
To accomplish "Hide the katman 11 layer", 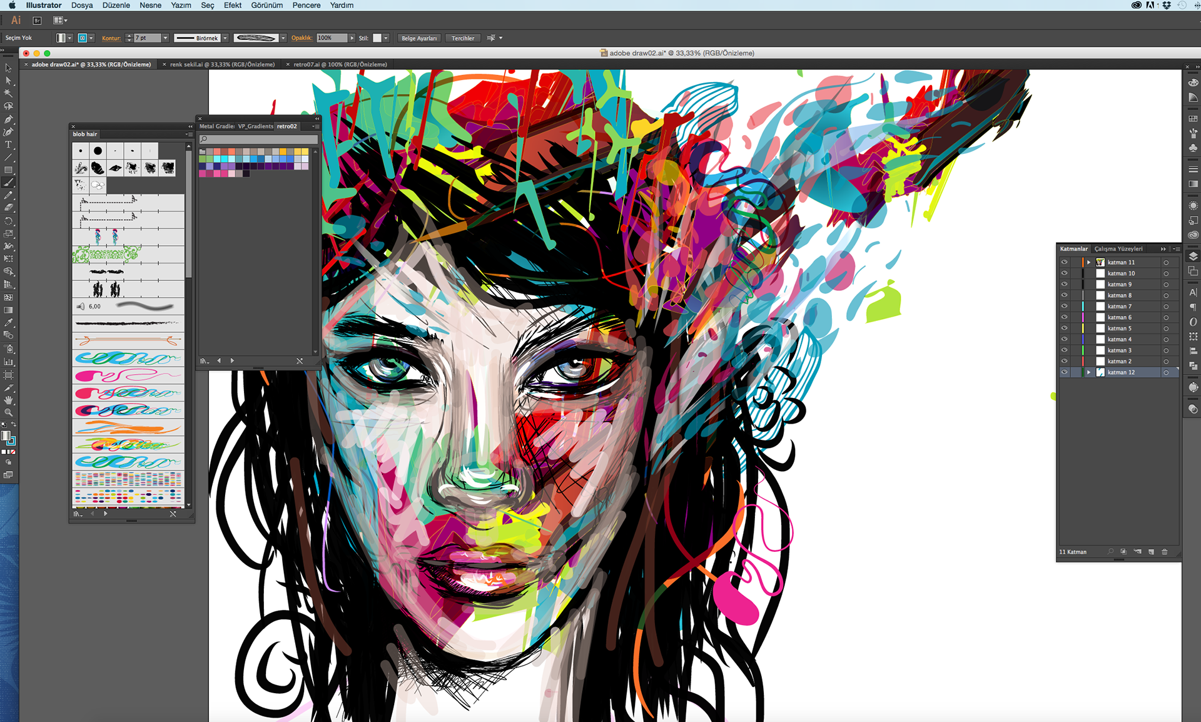I will tap(1064, 262).
